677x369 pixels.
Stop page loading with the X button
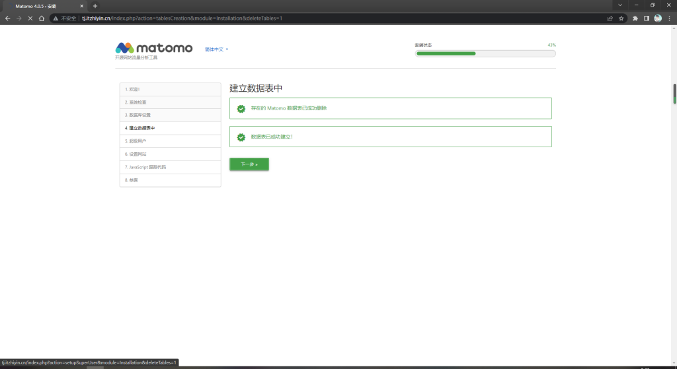(x=30, y=18)
